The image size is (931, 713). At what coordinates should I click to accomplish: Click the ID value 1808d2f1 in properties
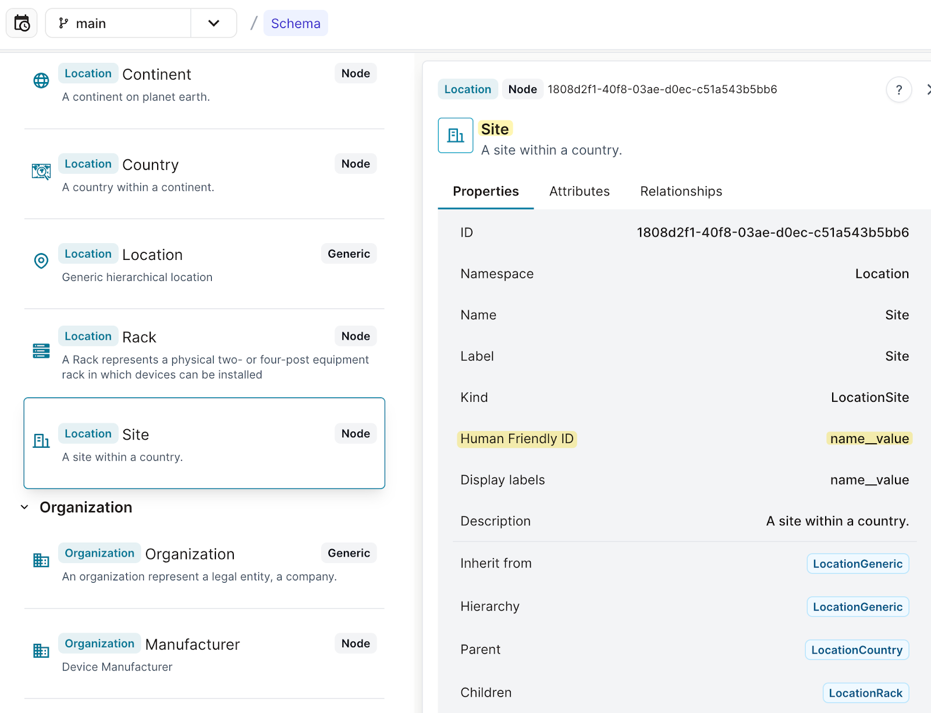pyautogui.click(x=773, y=233)
